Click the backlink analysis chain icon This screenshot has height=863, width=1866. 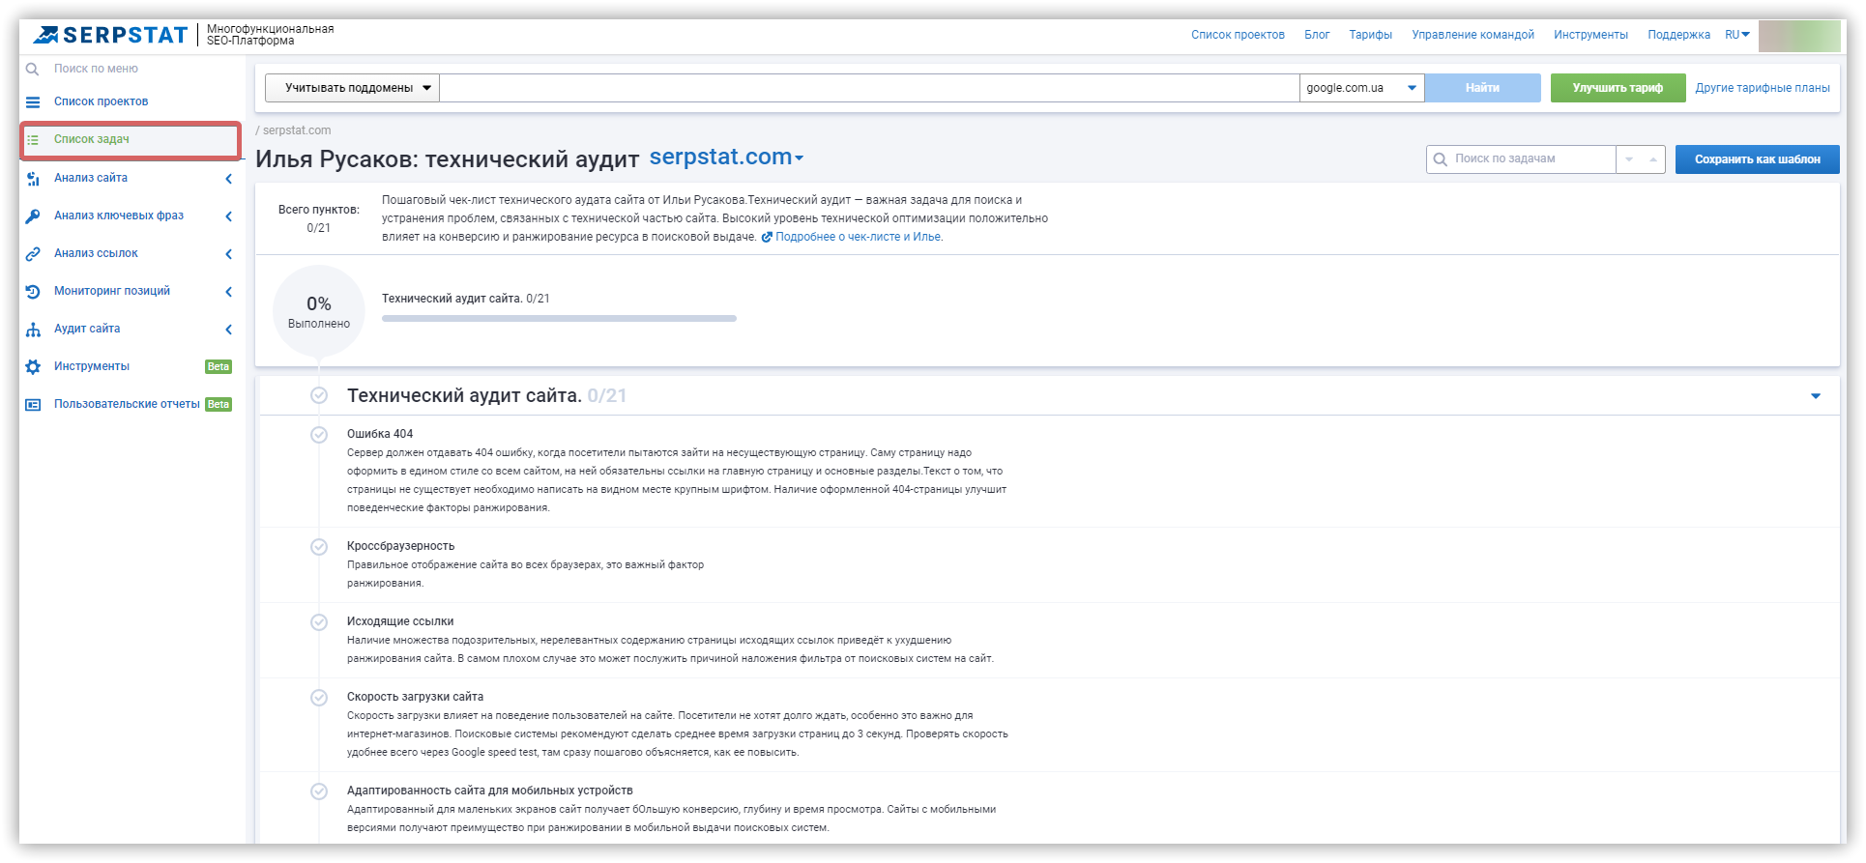(x=33, y=254)
